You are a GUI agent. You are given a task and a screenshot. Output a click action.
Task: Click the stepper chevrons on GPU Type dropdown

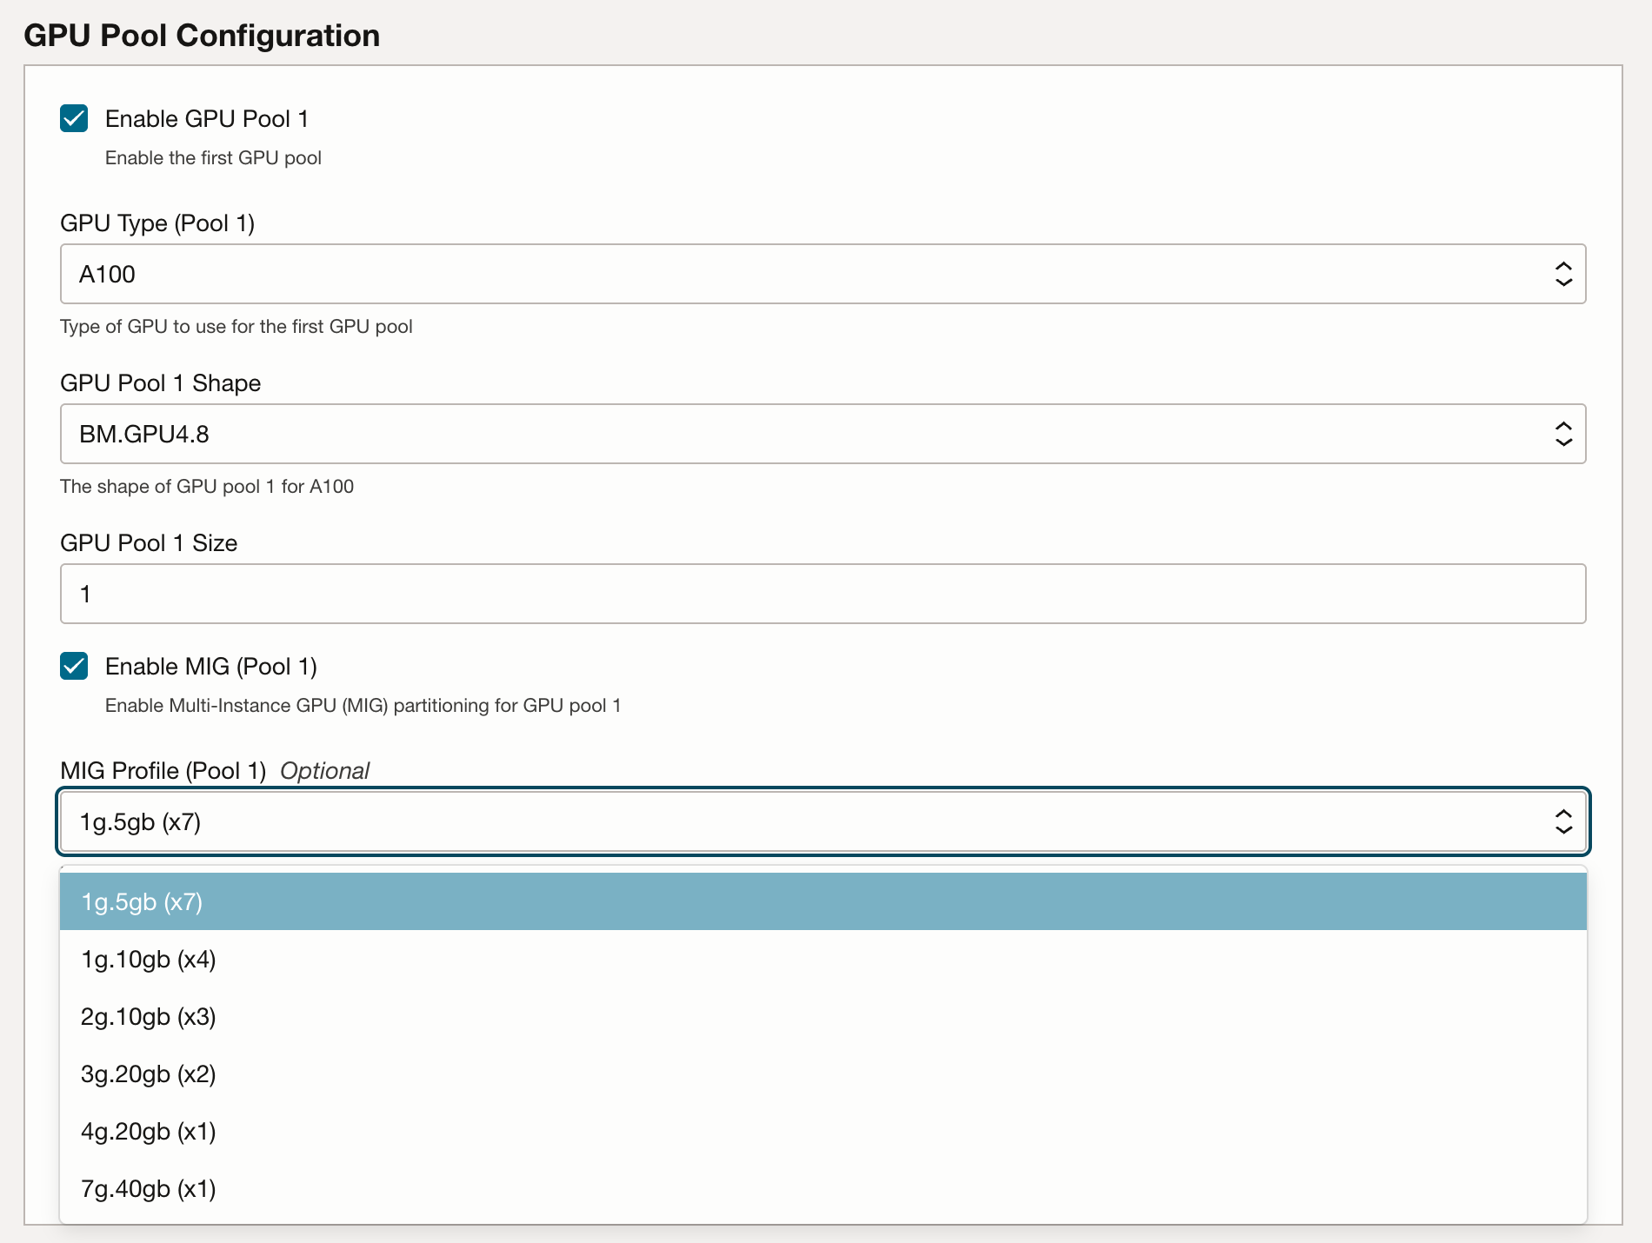pyautogui.click(x=1562, y=274)
